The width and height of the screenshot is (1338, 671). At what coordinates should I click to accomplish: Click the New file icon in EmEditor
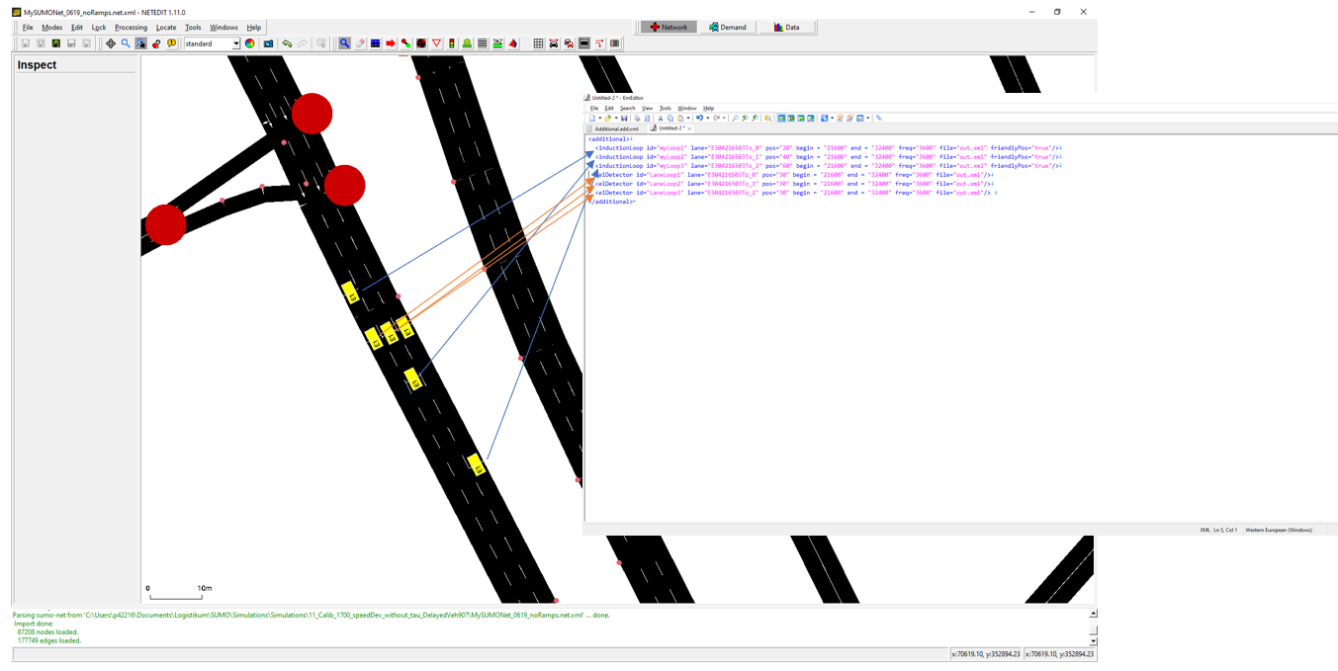[592, 119]
